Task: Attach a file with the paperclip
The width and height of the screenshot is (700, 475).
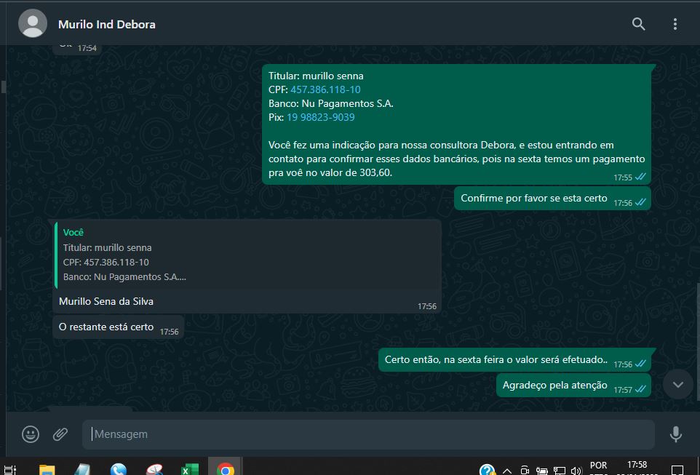Action: (x=60, y=434)
